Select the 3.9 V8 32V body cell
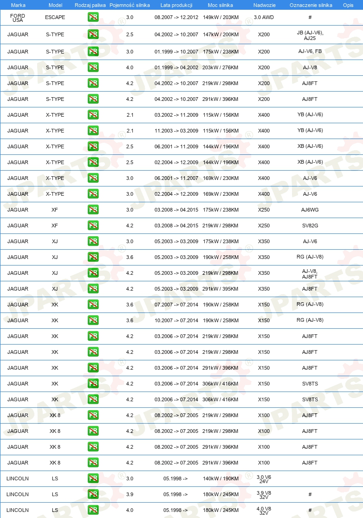363x518 pixels. pyautogui.click(x=264, y=495)
